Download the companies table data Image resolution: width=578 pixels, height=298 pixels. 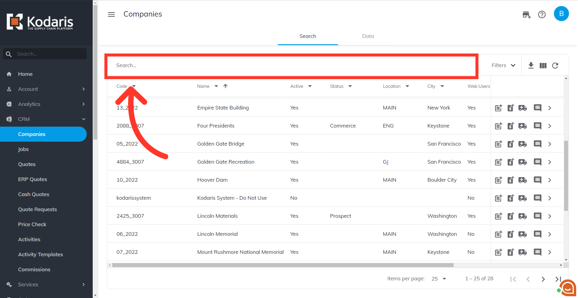coord(531,66)
